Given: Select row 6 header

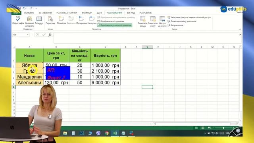Looking at the screenshot, I should (x=13, y=87).
